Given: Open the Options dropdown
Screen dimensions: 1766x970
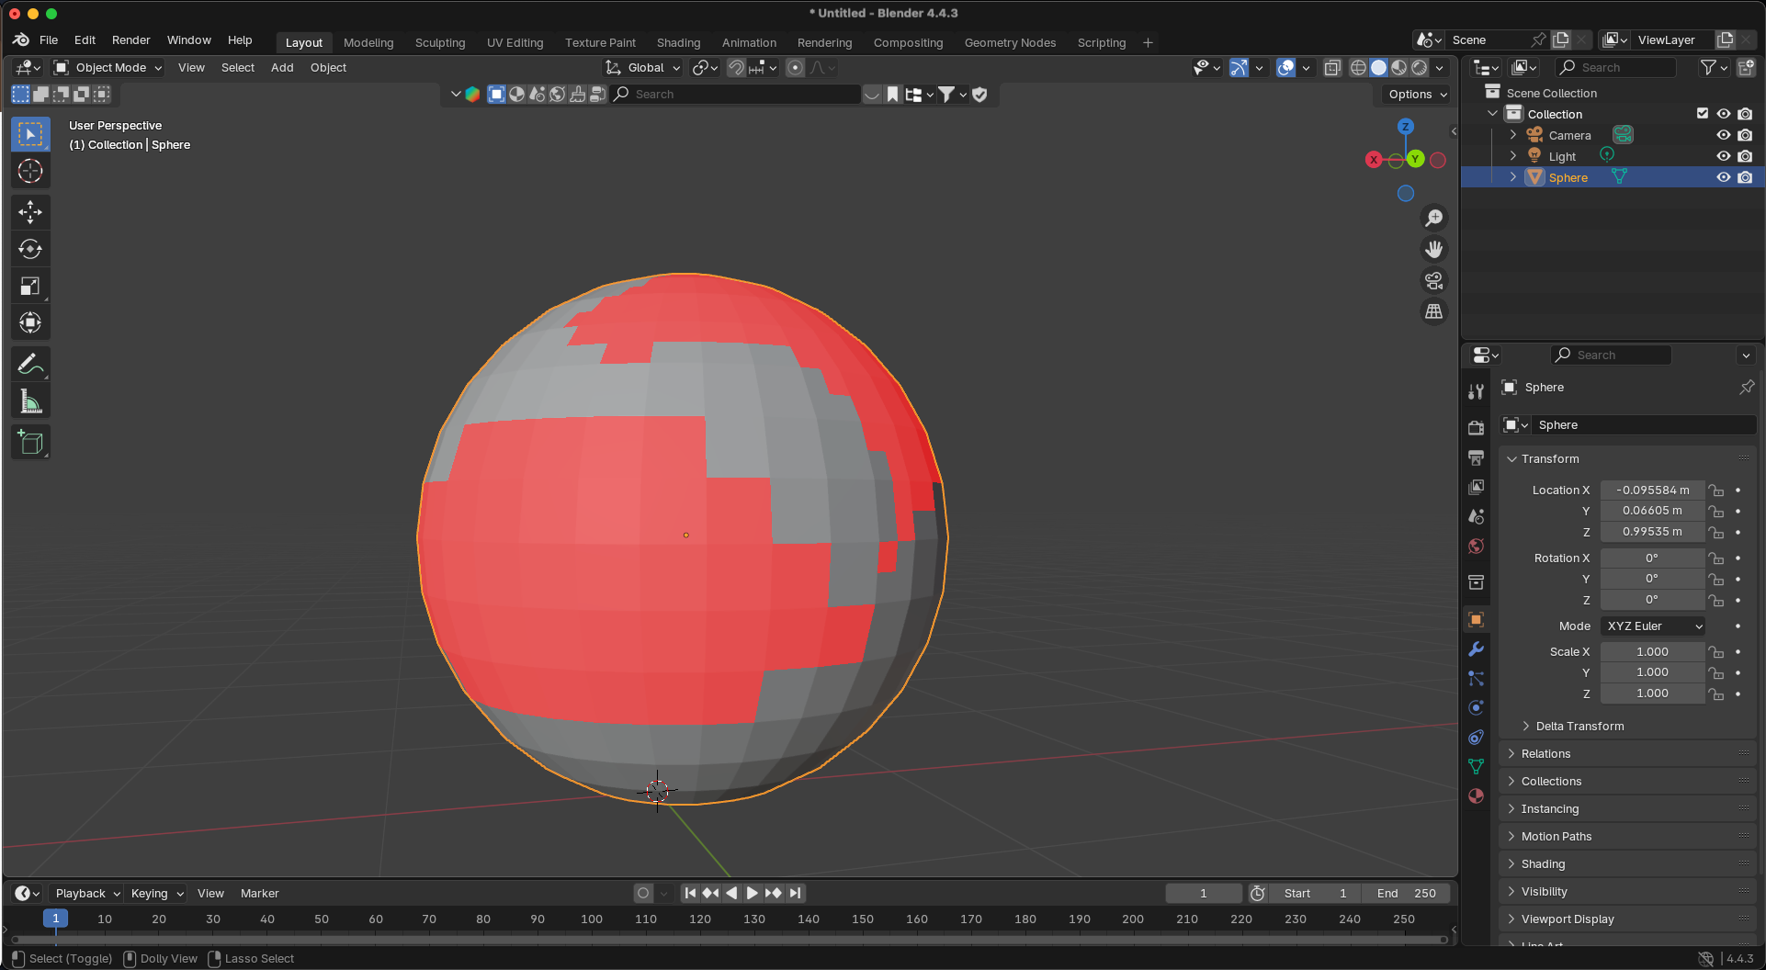Looking at the screenshot, I should [1417, 94].
